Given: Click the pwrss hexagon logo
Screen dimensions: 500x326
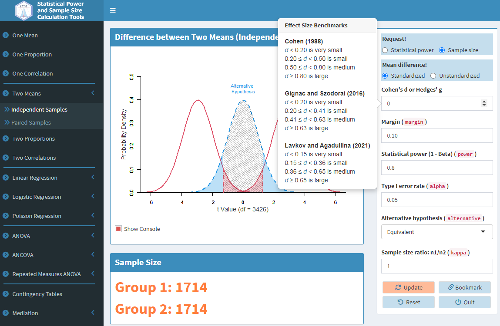Looking at the screenshot, I should (24, 10).
